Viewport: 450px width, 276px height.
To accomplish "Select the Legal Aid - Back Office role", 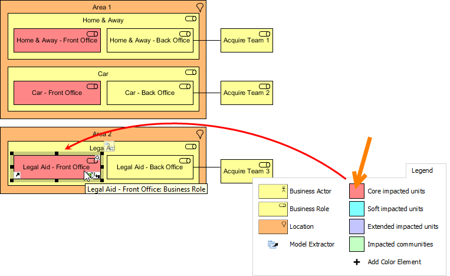I will pyautogui.click(x=150, y=167).
